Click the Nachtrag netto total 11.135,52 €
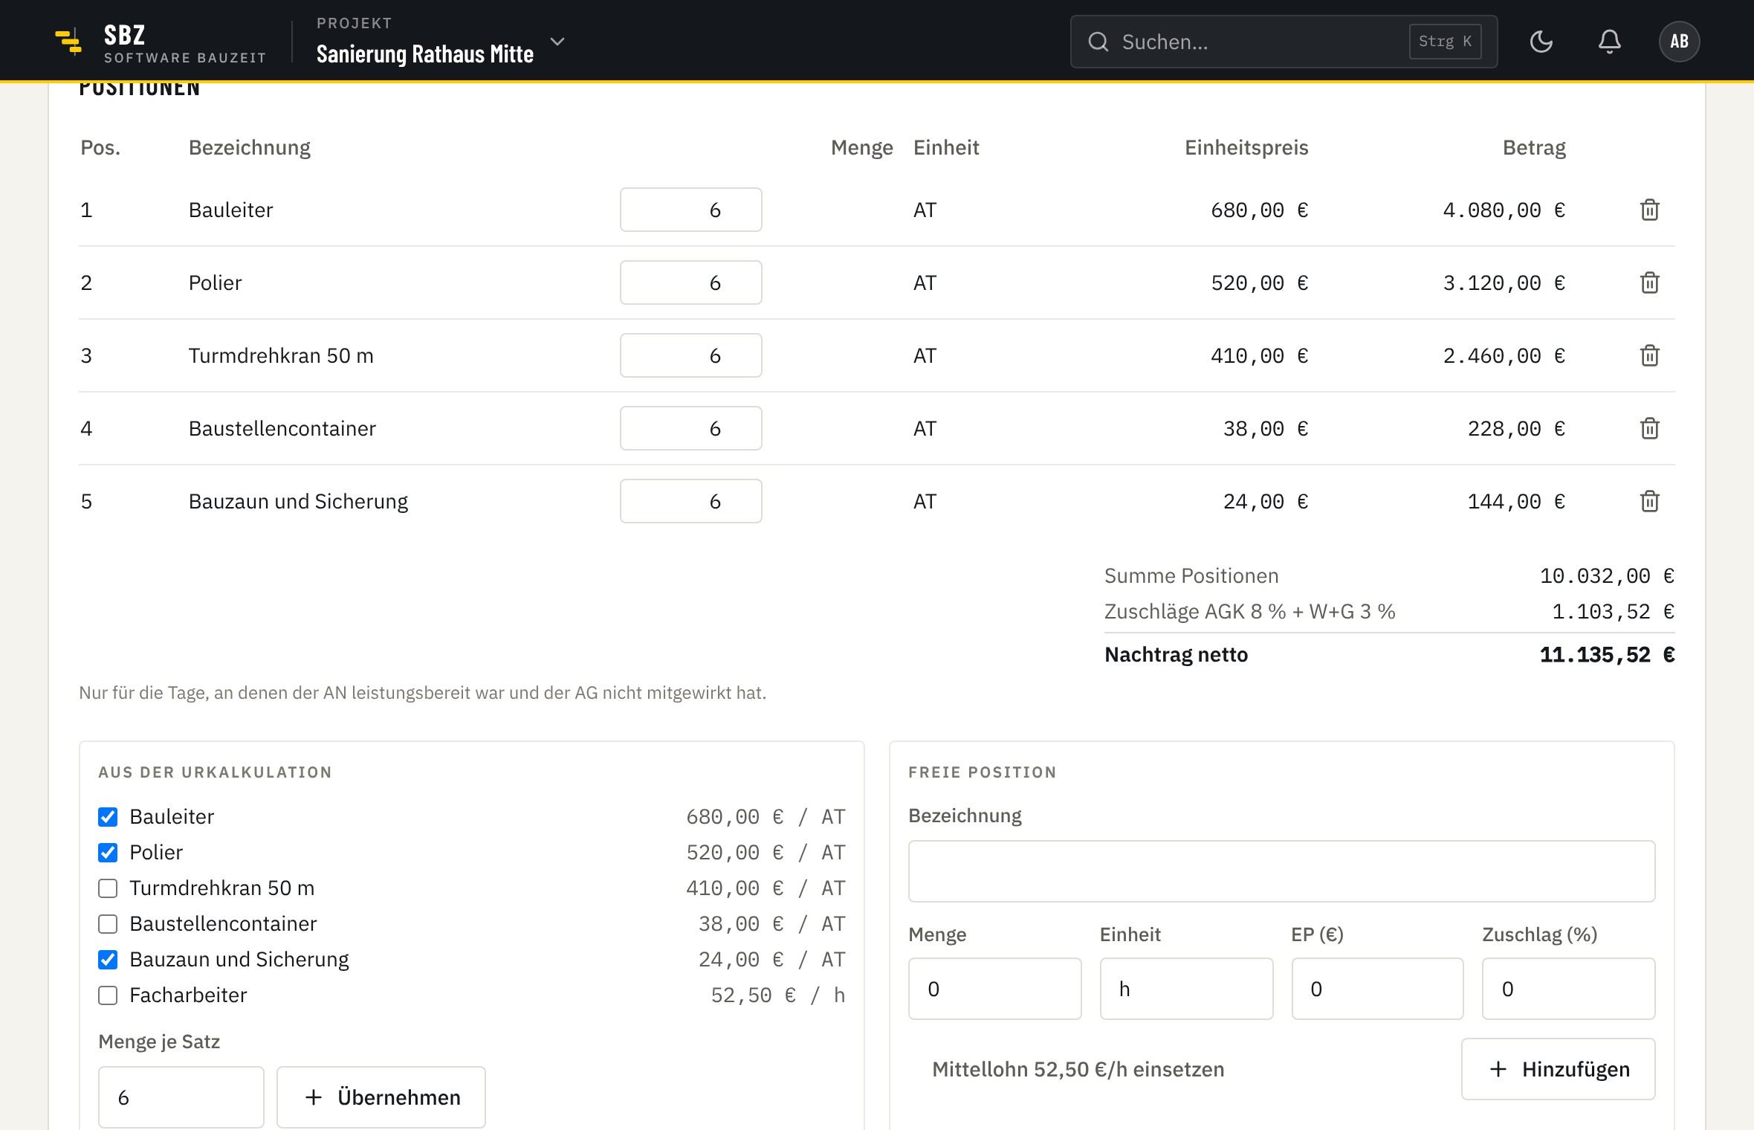The width and height of the screenshot is (1754, 1130). click(x=1607, y=655)
